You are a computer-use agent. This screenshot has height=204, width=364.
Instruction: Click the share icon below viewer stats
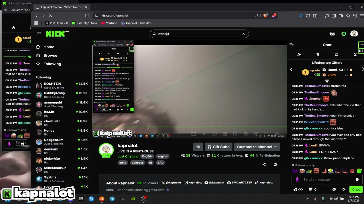264,164
